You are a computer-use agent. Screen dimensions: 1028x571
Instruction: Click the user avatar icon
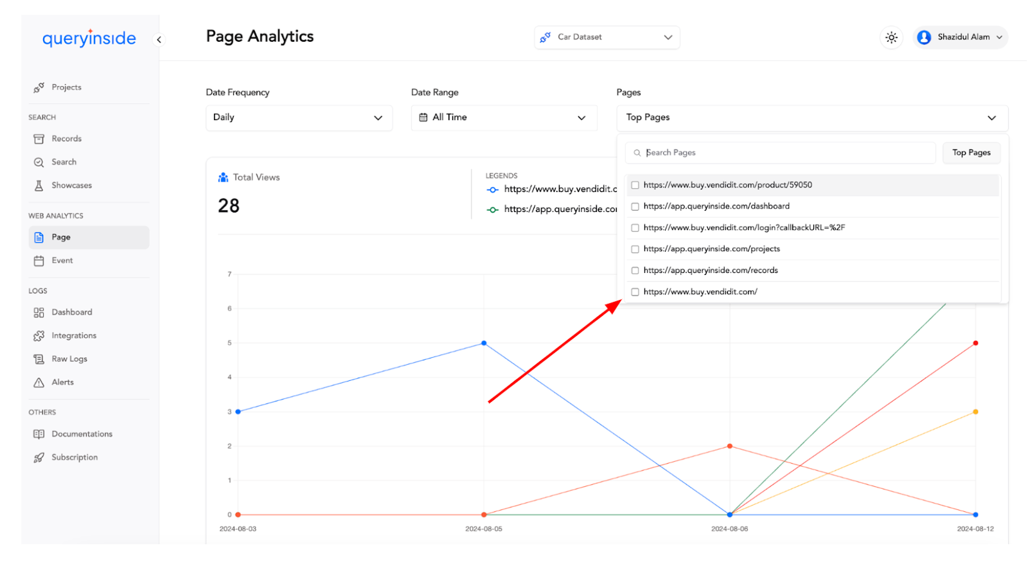click(x=924, y=37)
